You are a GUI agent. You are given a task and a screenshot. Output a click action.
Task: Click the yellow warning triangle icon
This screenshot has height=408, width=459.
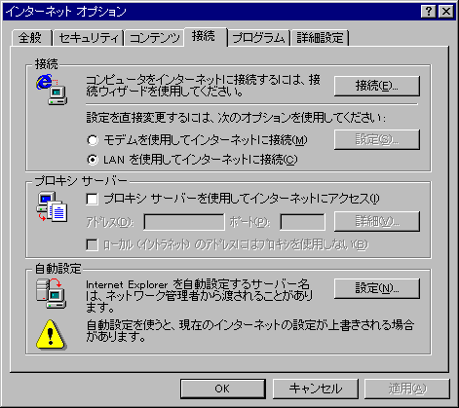51,334
